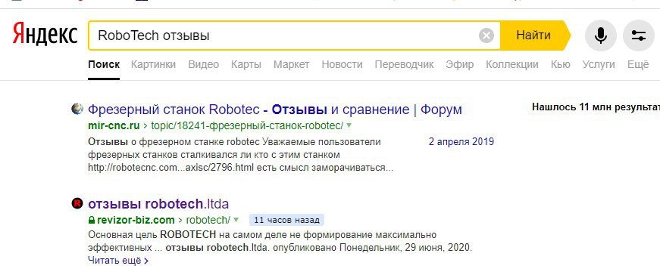
Task: Switch to 'Картинки' tab
Action: pyautogui.click(x=153, y=65)
